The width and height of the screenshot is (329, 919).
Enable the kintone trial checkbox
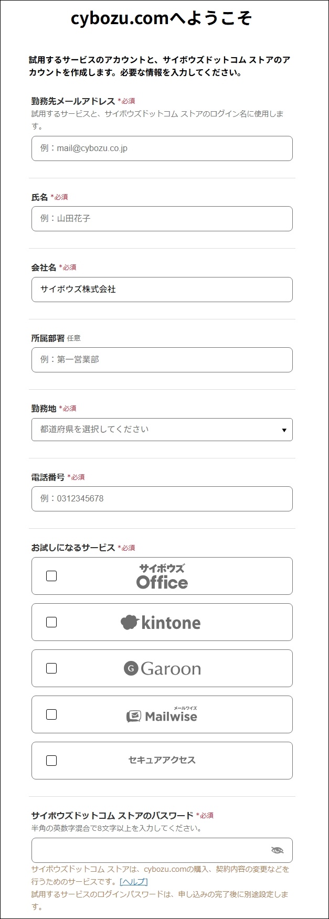[x=51, y=622]
